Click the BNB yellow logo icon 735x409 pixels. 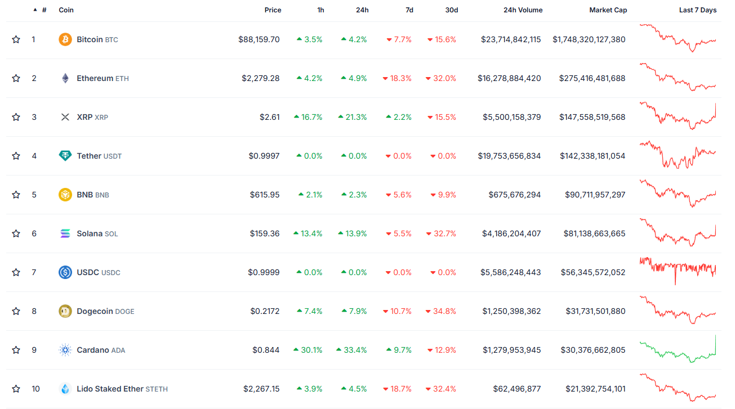[65, 195]
